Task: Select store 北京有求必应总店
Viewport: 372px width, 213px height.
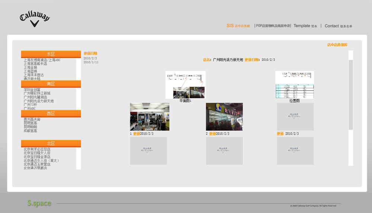Action: coord(37,149)
